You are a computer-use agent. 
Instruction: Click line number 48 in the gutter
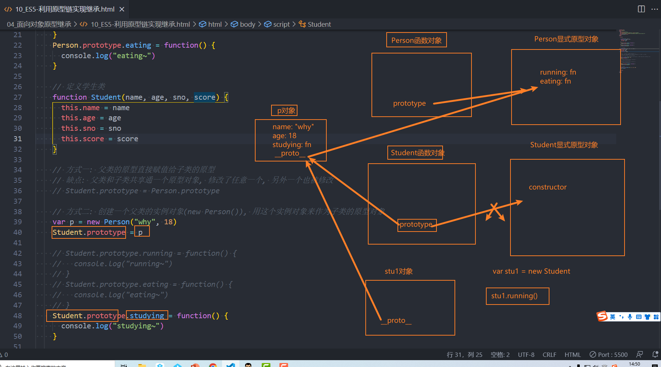[18, 316]
